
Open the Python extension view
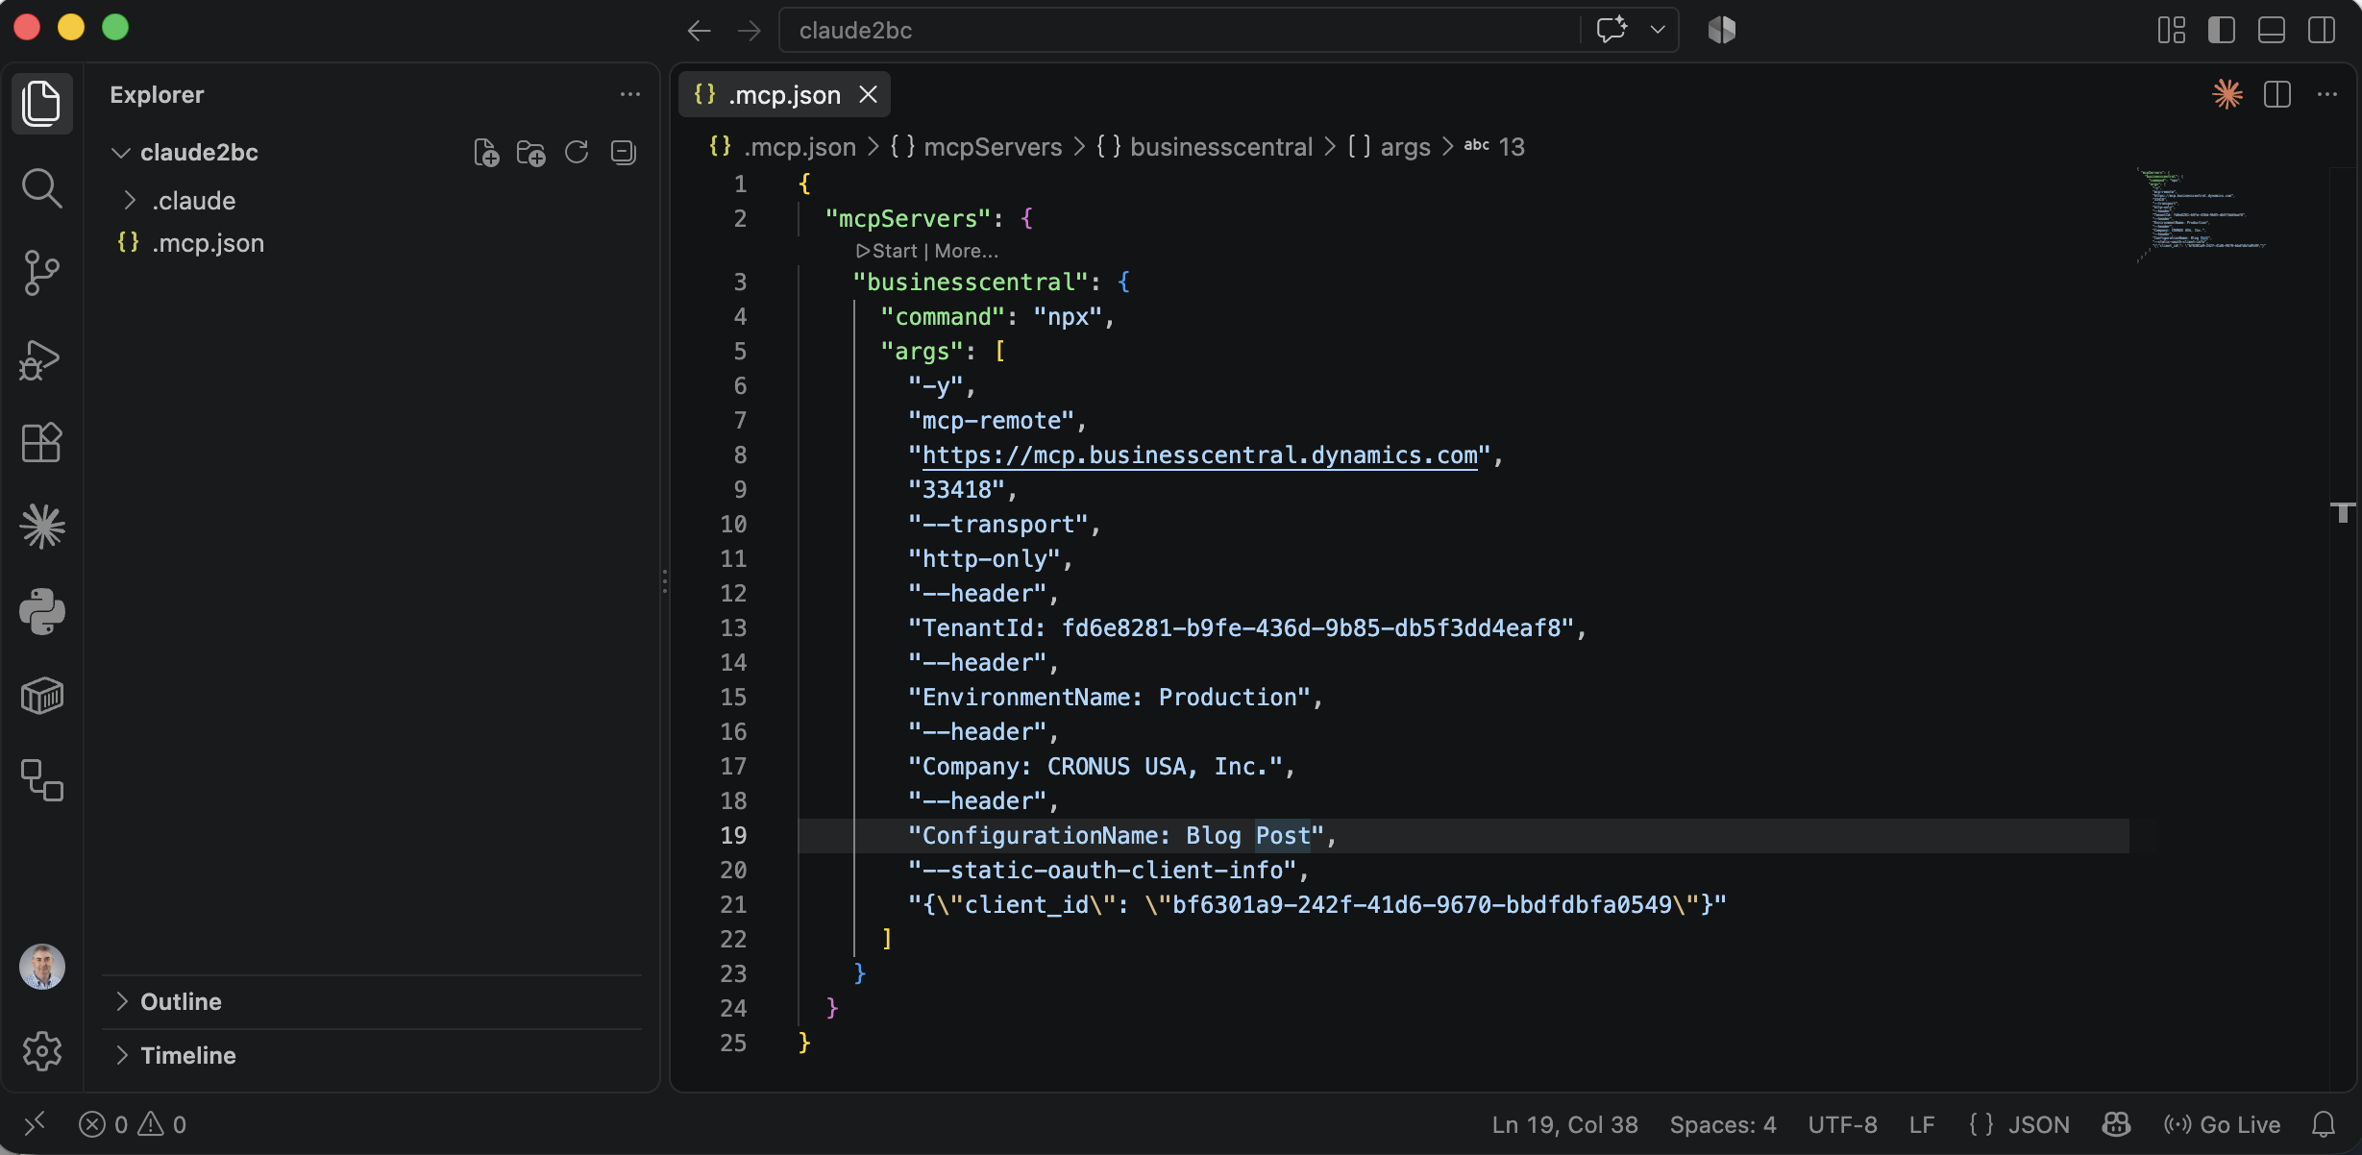click(41, 611)
